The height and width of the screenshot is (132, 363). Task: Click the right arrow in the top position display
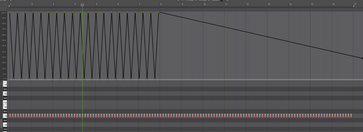coord(209,0)
